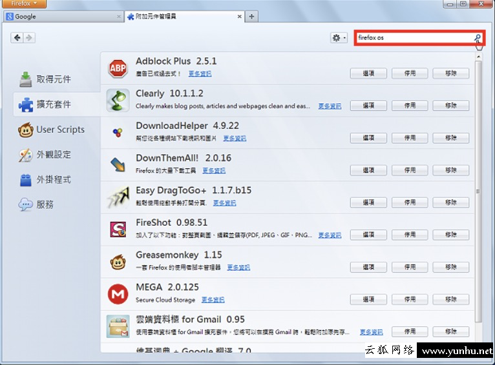Close the 附加元件管理員 tab

tap(240, 16)
